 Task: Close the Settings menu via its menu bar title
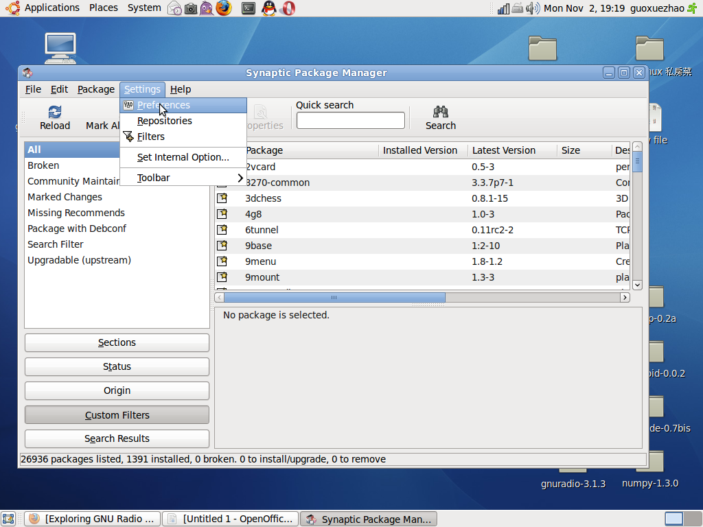click(x=142, y=89)
